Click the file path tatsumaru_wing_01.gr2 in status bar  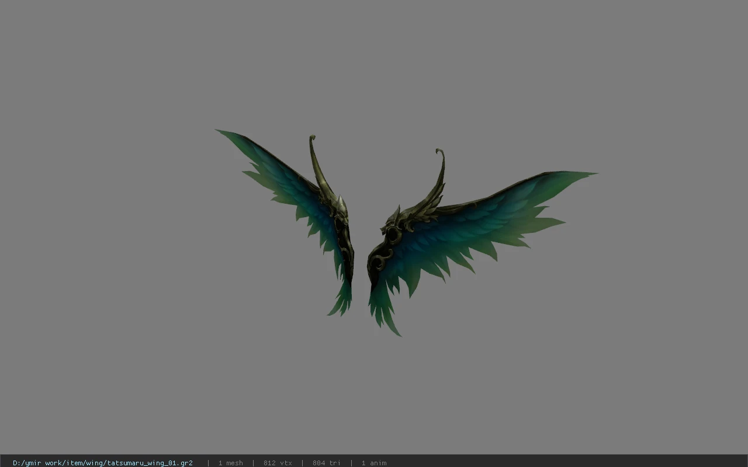tap(103, 463)
